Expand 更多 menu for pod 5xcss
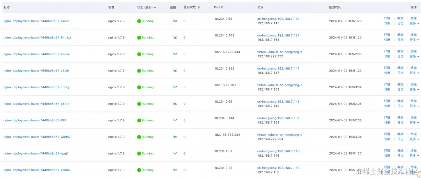 pyautogui.click(x=414, y=23)
